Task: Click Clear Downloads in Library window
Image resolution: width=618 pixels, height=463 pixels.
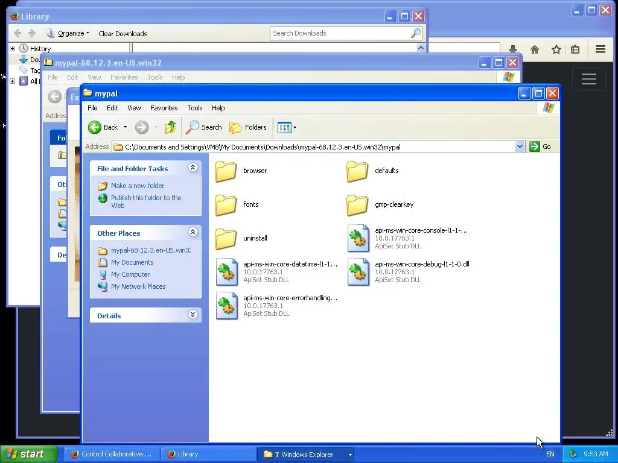Action: [x=123, y=34]
